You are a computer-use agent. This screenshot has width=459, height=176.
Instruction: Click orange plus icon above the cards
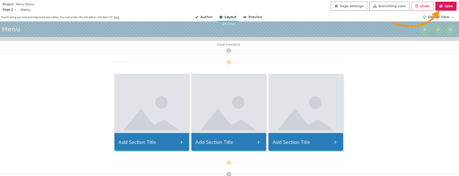point(229,62)
